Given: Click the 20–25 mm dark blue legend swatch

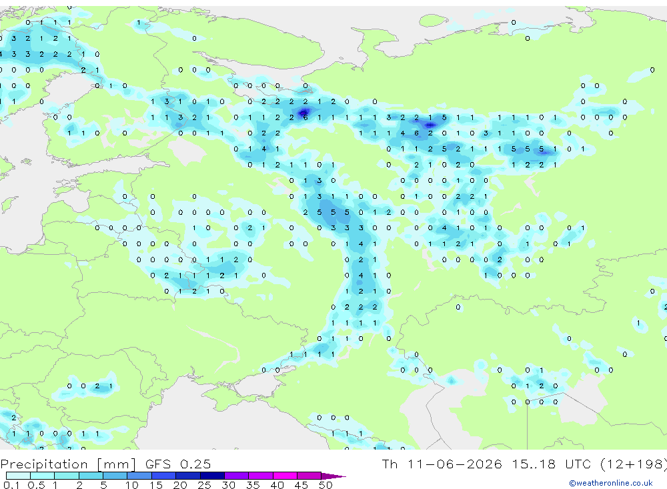Looking at the screenshot, I should coord(188,476).
